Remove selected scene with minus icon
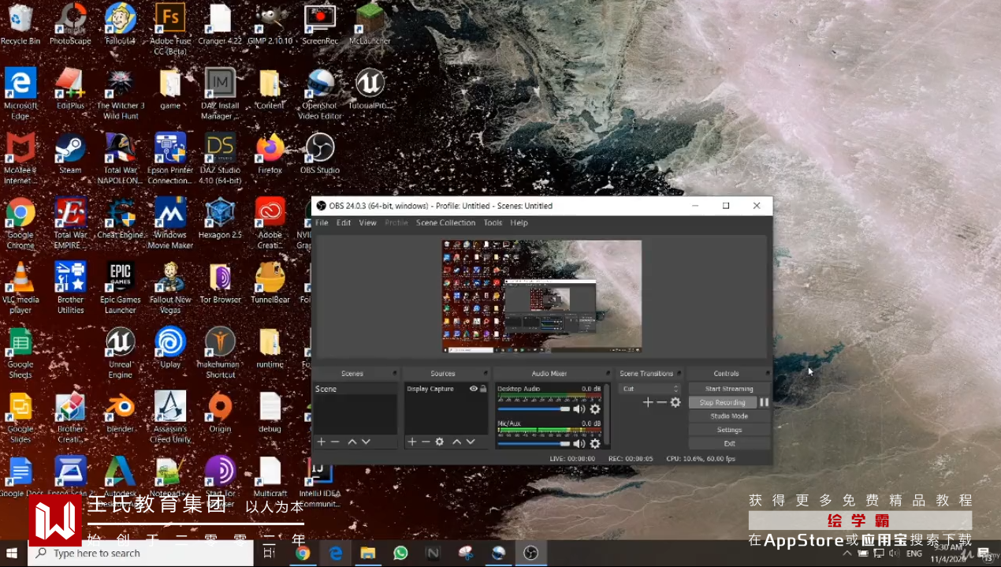Viewport: 1001px width, 567px height. (335, 442)
